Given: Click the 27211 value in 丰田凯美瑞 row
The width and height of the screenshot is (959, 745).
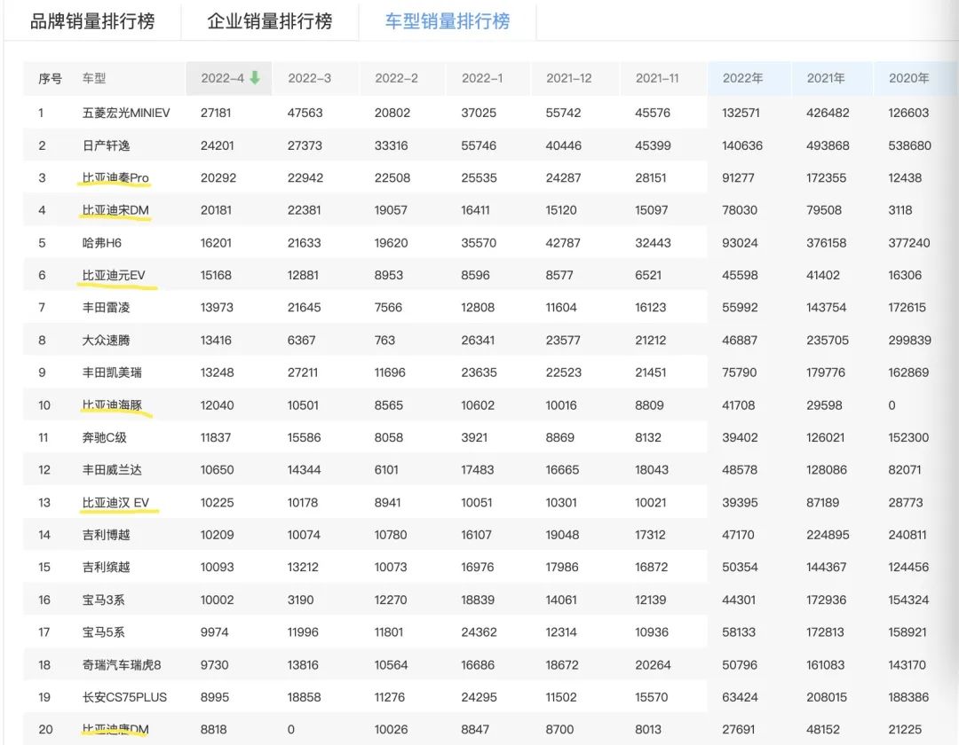Looking at the screenshot, I should click(x=303, y=372).
